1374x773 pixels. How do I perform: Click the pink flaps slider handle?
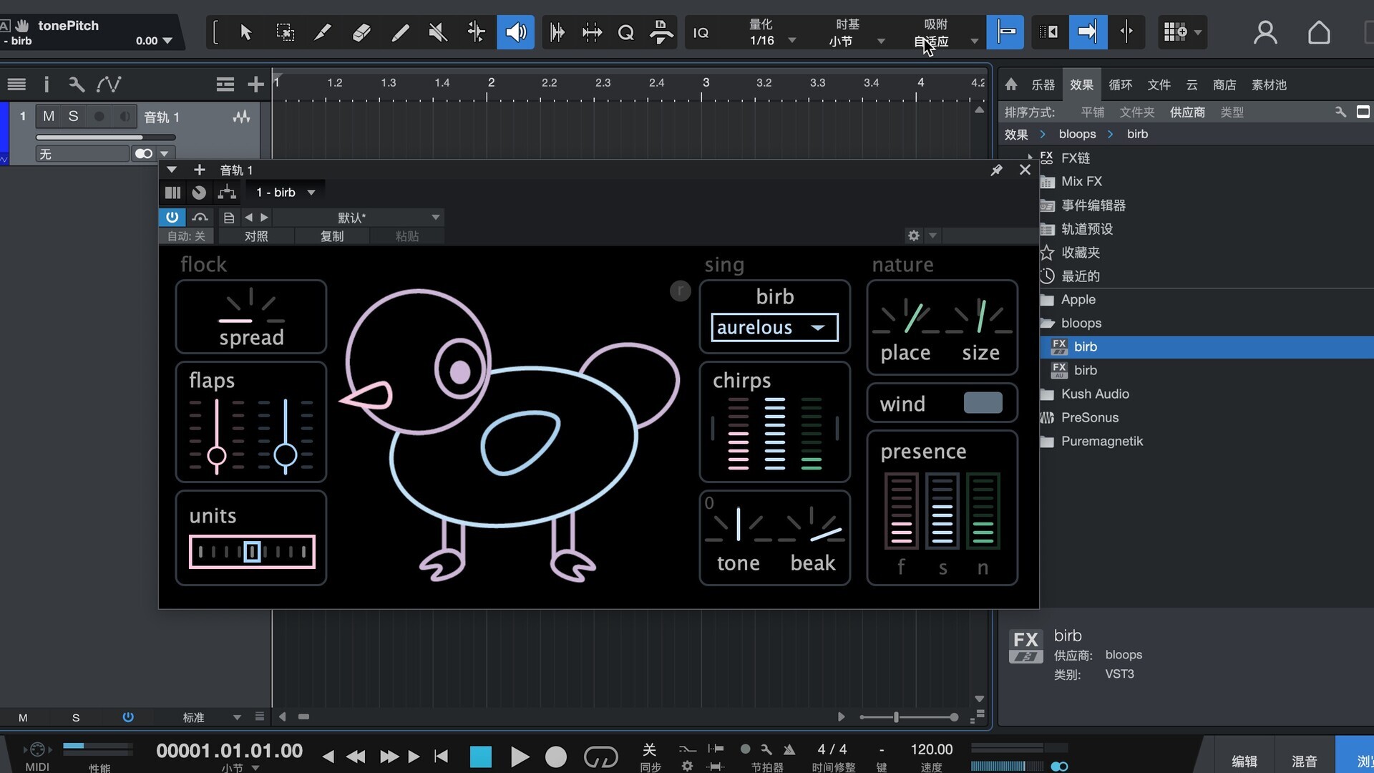[217, 456]
